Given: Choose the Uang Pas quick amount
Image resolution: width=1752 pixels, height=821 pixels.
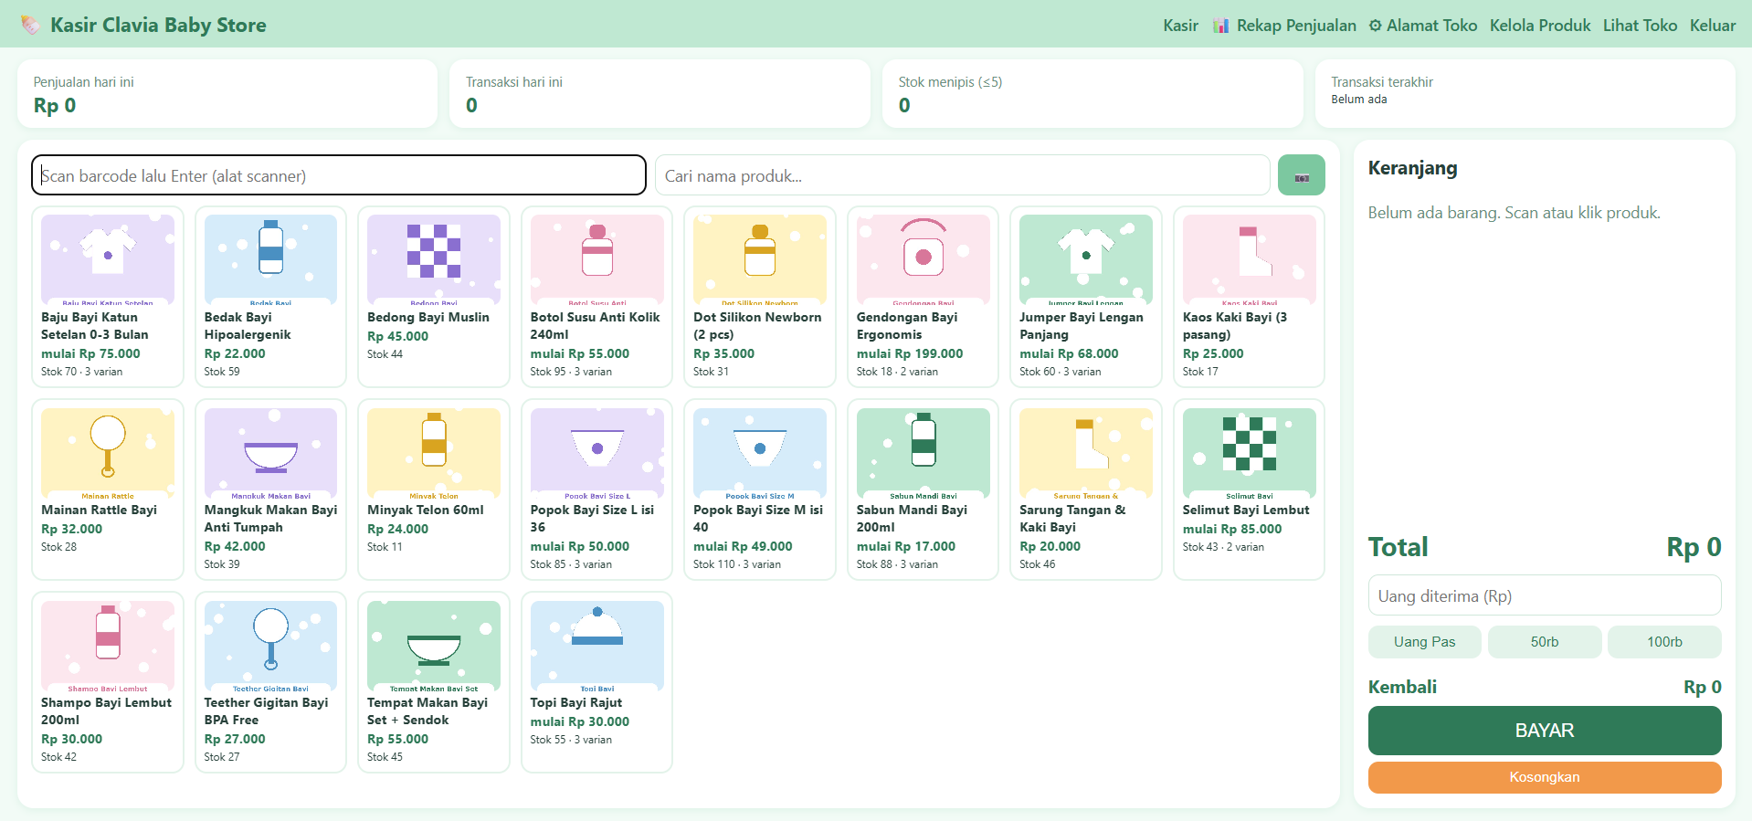Looking at the screenshot, I should coord(1424,642).
